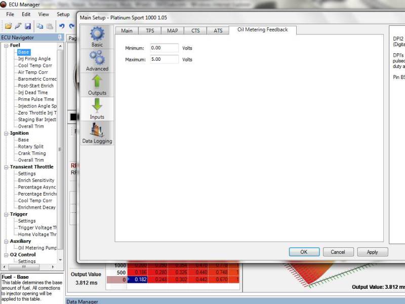Select Crank Timing tree item
The image size is (405, 304).
(x=32, y=154)
